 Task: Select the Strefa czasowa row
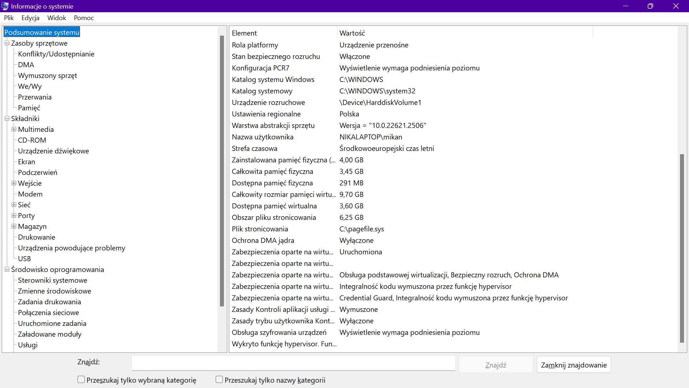(411, 148)
